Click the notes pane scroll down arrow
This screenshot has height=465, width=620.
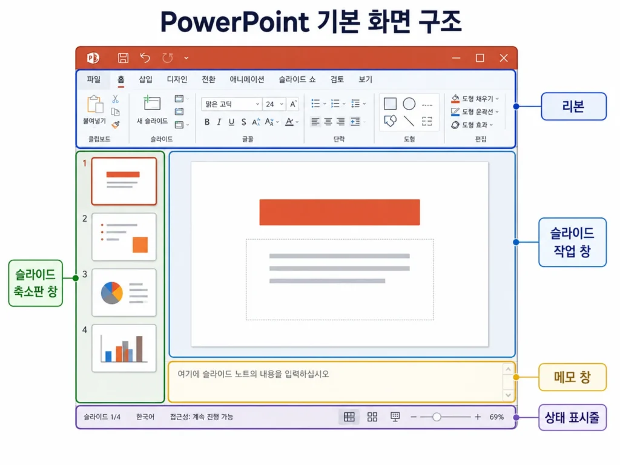click(508, 395)
